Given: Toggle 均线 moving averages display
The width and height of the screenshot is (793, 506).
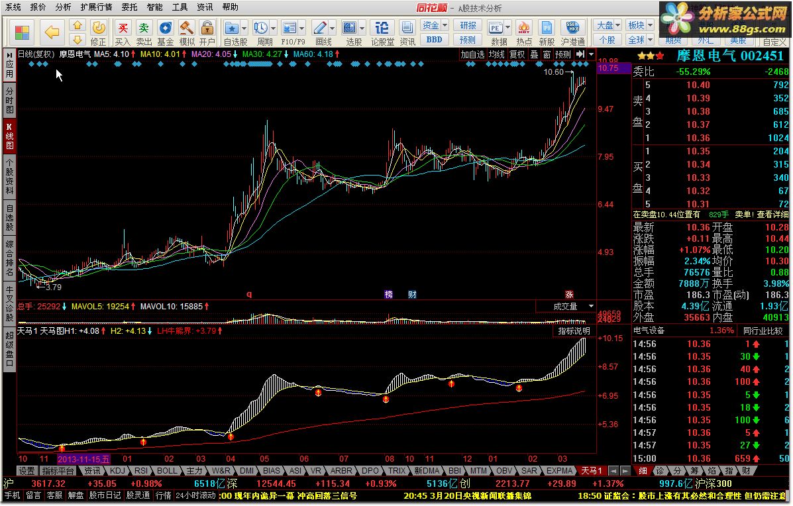Looking at the screenshot, I should point(497,54).
